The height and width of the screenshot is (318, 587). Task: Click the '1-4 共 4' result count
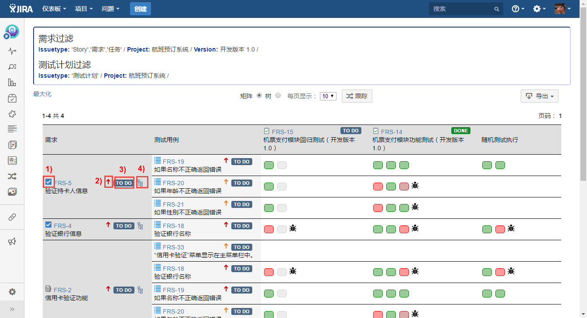[53, 116]
